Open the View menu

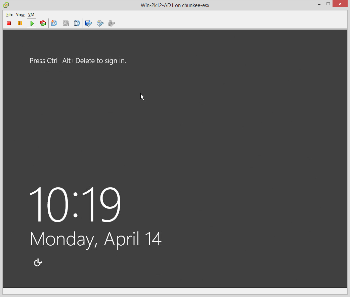pos(20,14)
